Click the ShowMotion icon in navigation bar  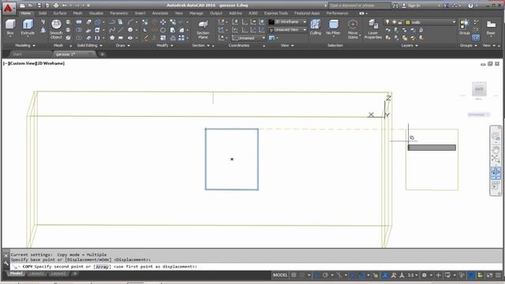496,186
